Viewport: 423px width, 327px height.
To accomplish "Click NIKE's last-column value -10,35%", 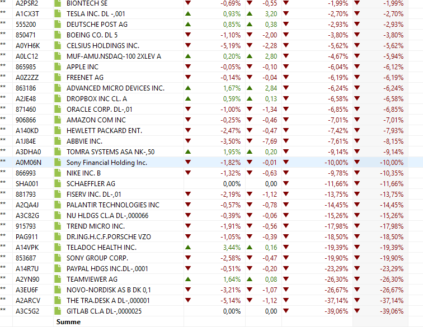I will point(392,173).
